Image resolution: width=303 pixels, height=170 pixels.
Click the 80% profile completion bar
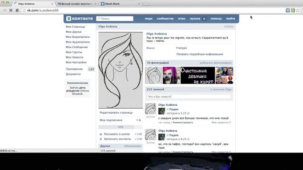click(x=121, y=127)
